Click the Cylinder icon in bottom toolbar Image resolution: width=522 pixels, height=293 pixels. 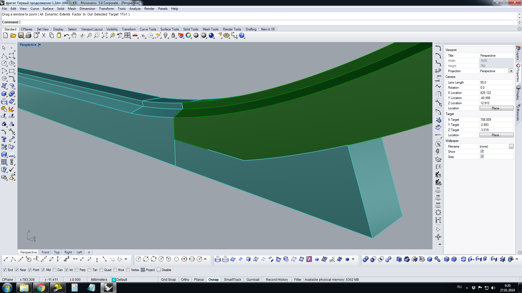pyautogui.click(x=218, y=259)
